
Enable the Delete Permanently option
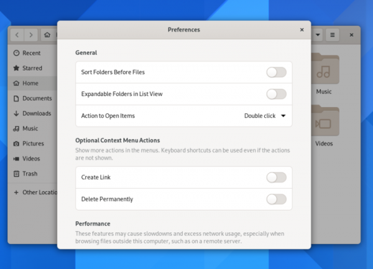pos(276,199)
